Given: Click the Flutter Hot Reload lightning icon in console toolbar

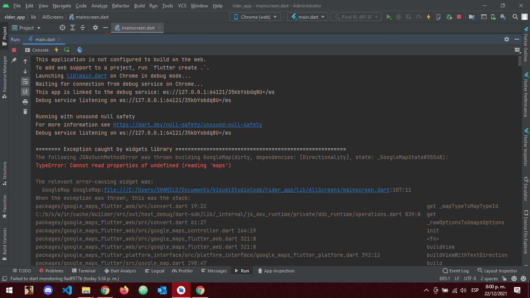Looking at the screenshot, I should click(56, 50).
